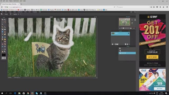Expand the Layers panel options arrow
Image resolution: width=169 pixels, height=95 pixels.
(129, 31)
